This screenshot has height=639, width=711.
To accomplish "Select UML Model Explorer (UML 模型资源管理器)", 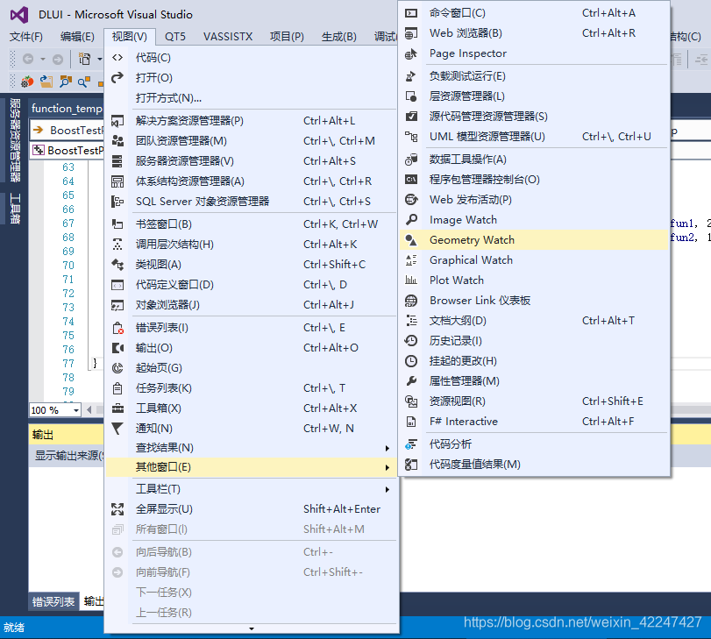I will [x=534, y=137].
